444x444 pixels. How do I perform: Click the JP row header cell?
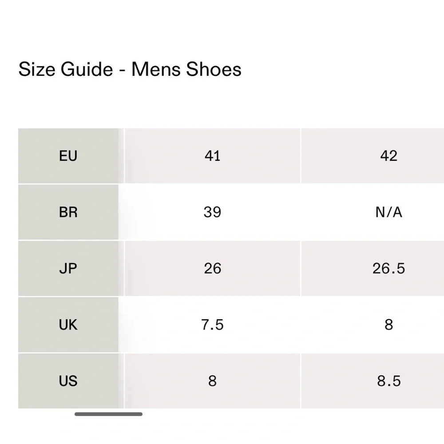pyautogui.click(x=68, y=269)
